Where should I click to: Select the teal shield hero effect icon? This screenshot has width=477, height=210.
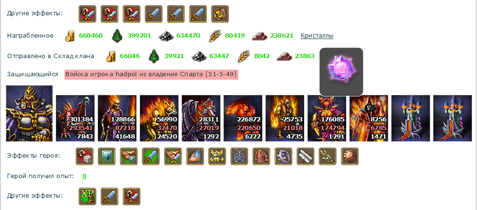point(107,156)
